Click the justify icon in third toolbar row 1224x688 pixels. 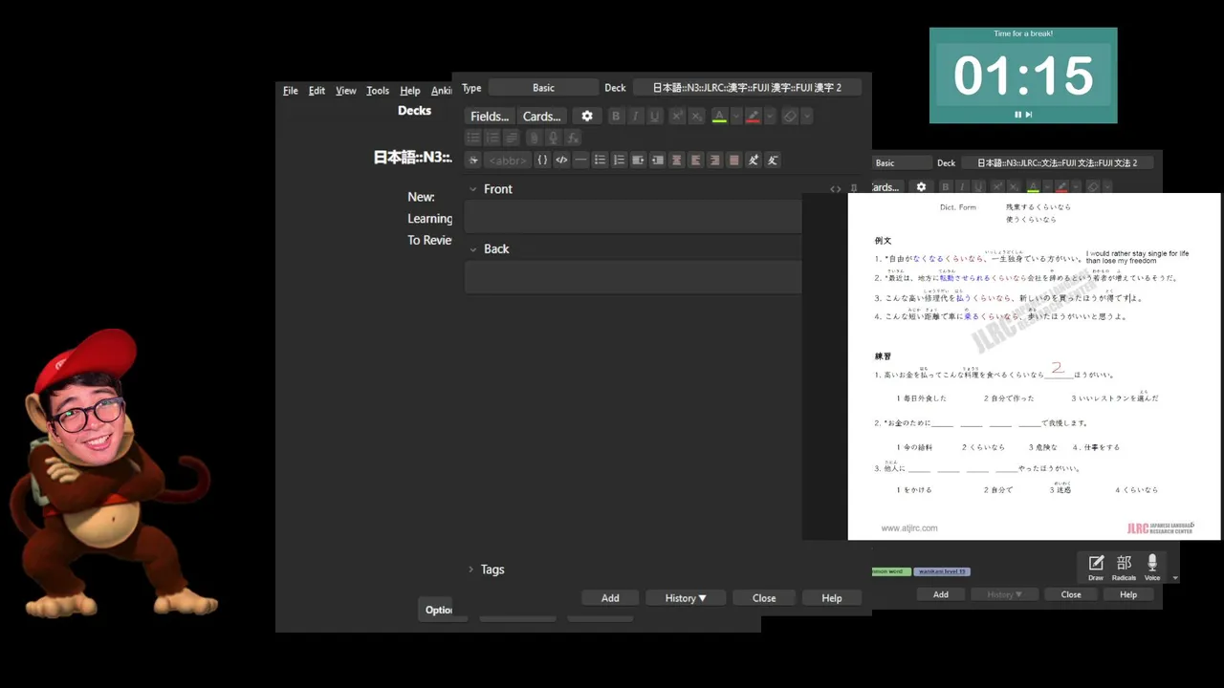[x=734, y=160]
